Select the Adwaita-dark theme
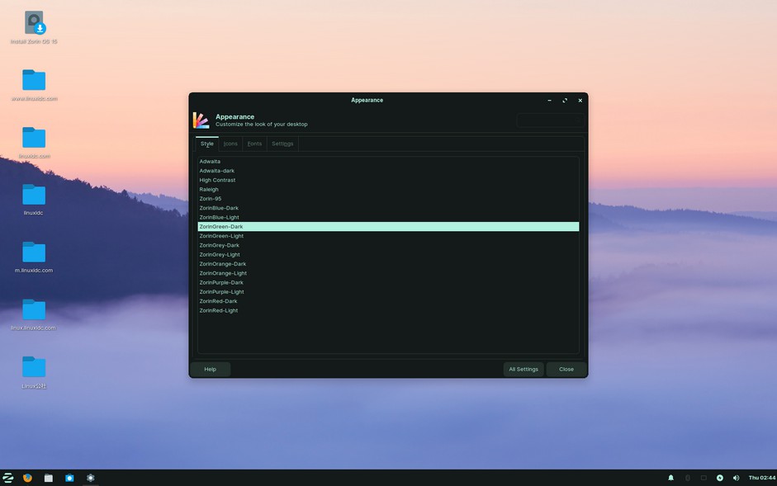The image size is (777, 486). click(x=388, y=171)
